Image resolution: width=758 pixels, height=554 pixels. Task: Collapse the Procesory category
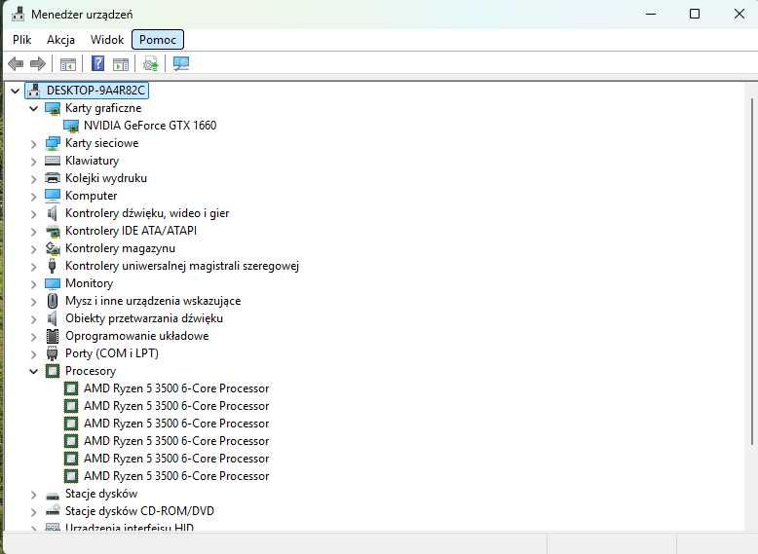tap(33, 371)
